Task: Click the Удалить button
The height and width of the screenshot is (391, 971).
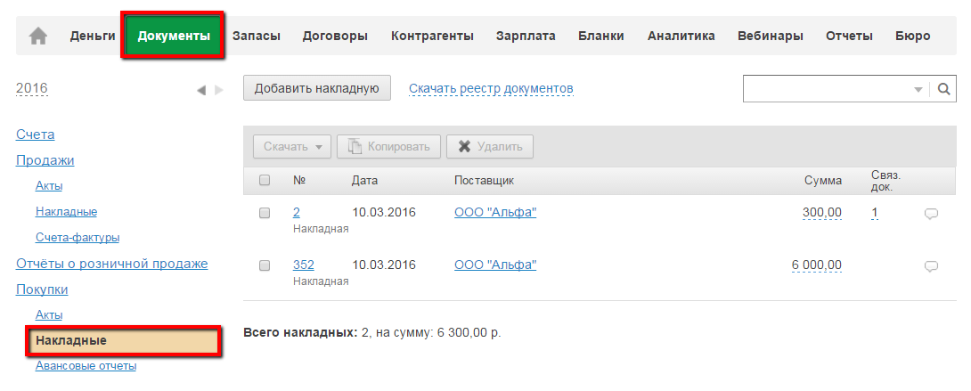Action: pos(489,147)
